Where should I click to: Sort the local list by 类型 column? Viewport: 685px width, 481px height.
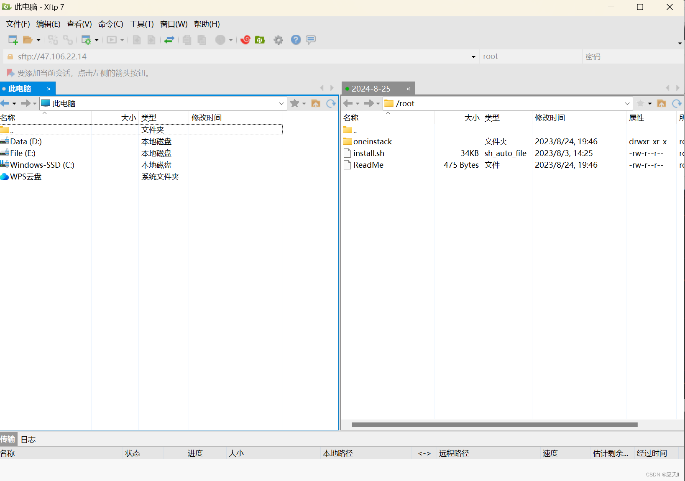[x=164, y=118]
